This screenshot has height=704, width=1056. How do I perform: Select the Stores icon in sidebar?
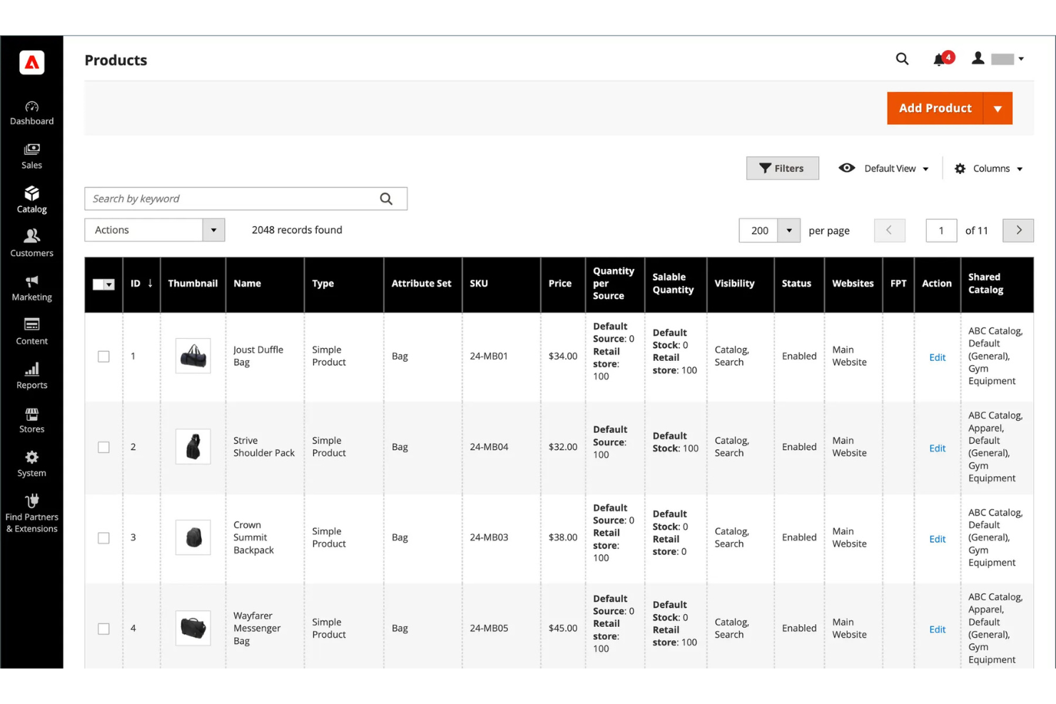pyautogui.click(x=31, y=418)
